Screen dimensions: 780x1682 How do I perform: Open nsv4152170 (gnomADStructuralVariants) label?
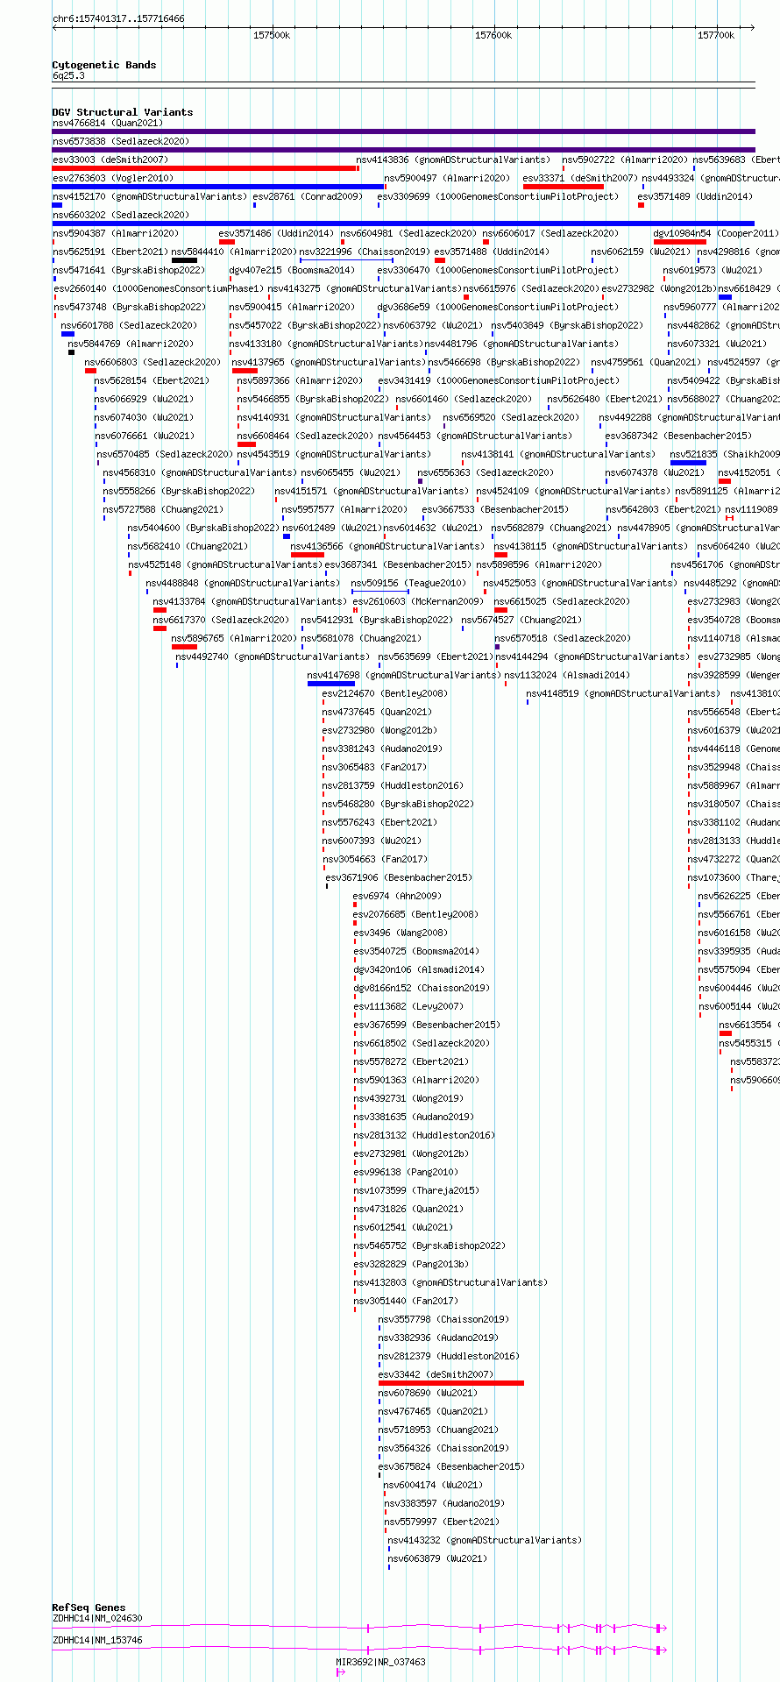click(150, 196)
